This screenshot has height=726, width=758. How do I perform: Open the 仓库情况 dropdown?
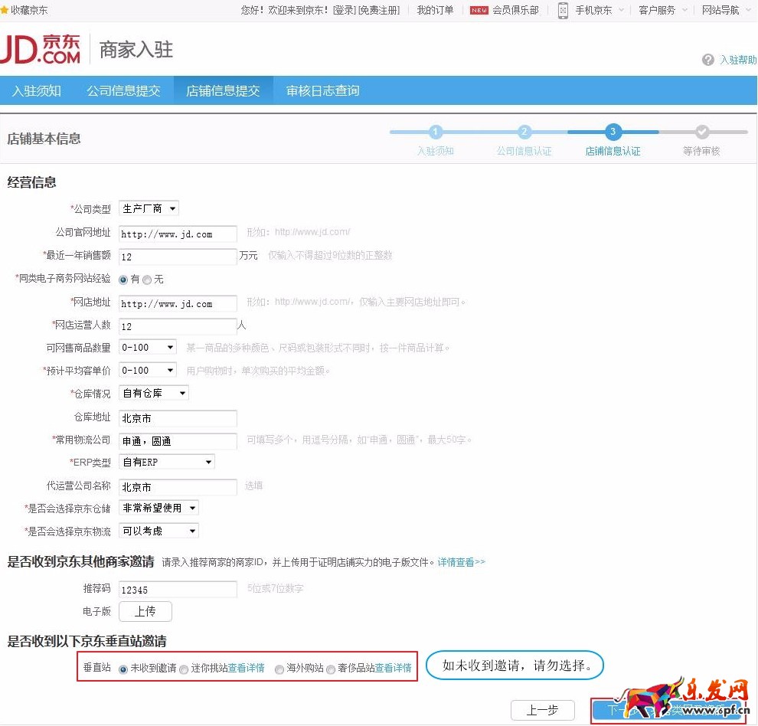tap(152, 393)
